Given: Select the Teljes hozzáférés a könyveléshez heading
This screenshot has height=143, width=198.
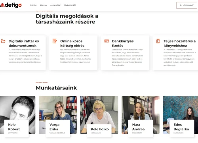Looking at the screenshot, I should [179, 43].
